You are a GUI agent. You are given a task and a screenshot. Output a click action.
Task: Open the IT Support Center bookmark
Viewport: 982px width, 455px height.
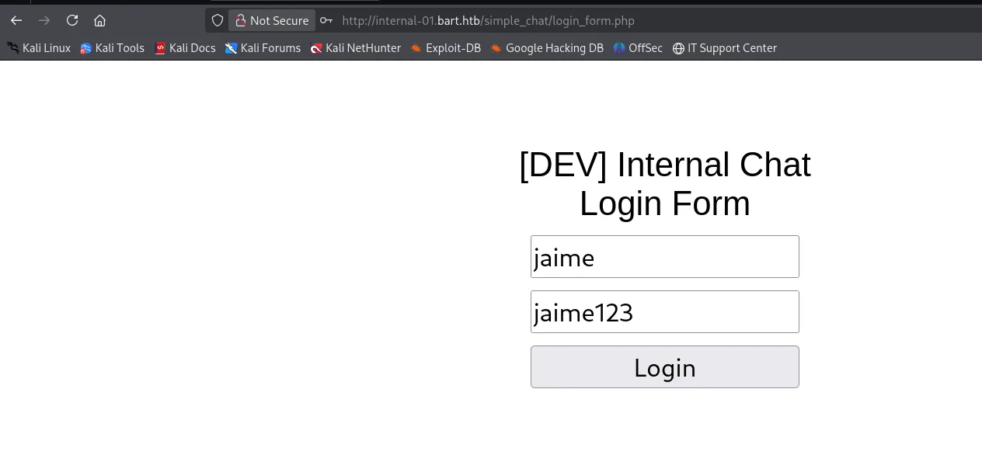point(725,48)
